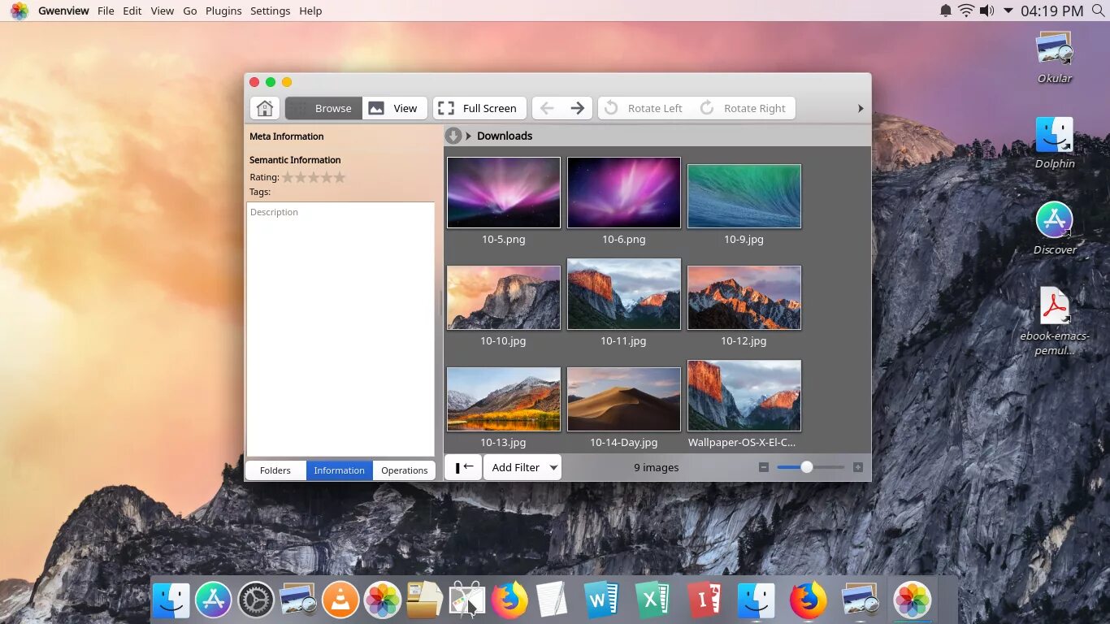Go to the previous image with left arrow
Screen dimensions: 1110x624
(x=547, y=108)
